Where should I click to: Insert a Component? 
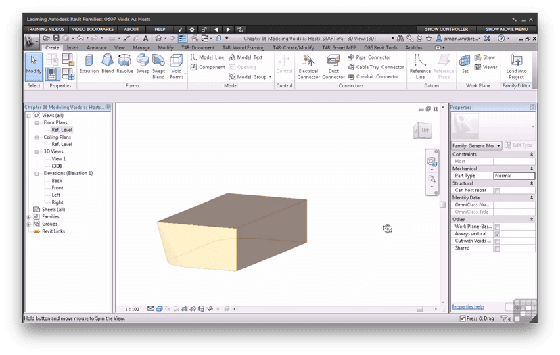pos(208,67)
